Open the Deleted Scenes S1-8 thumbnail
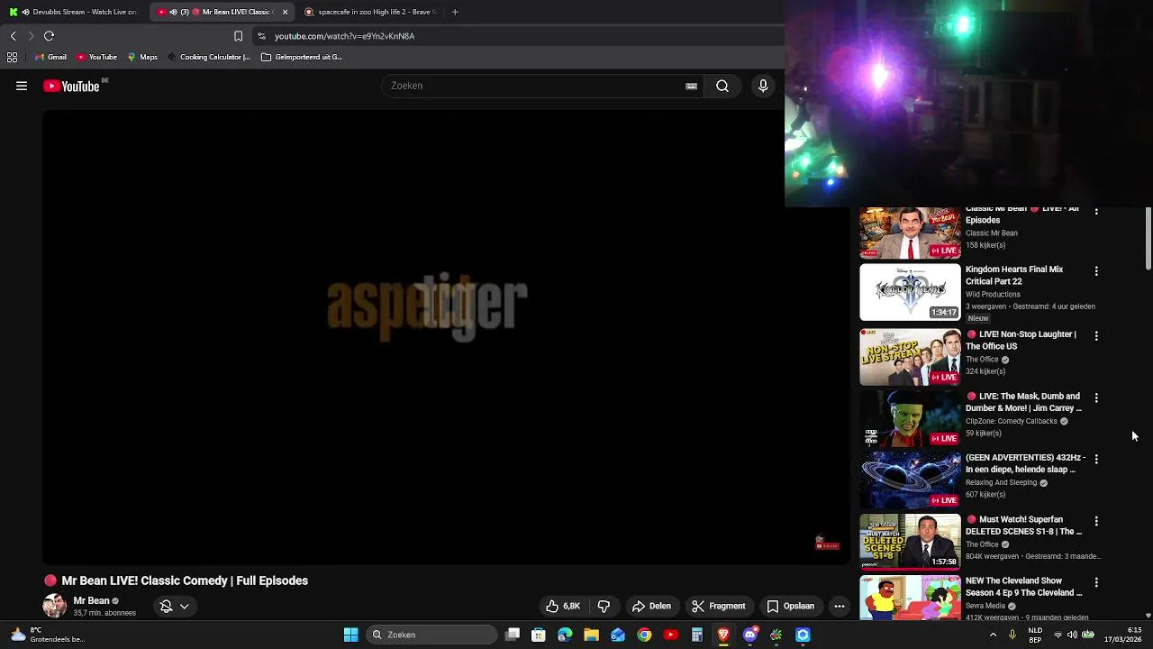 [910, 542]
